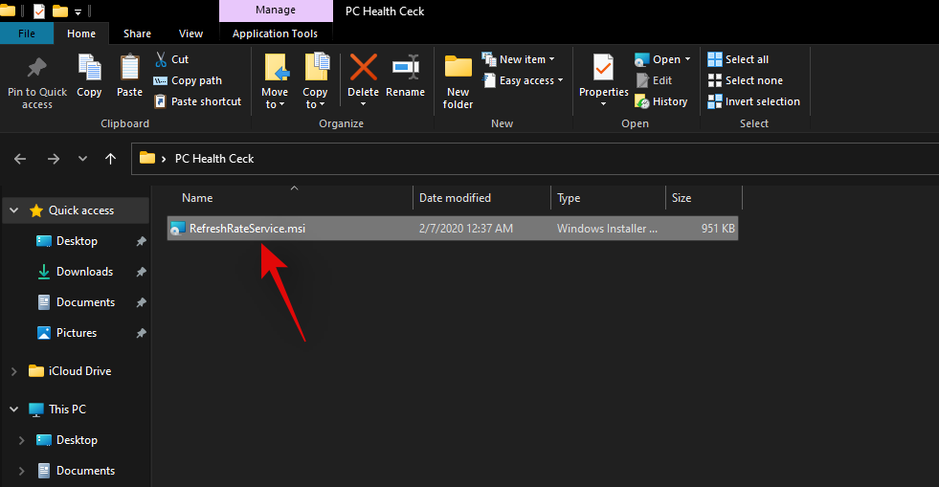Click Select all in the Select group
939x487 pixels.
[x=738, y=59]
